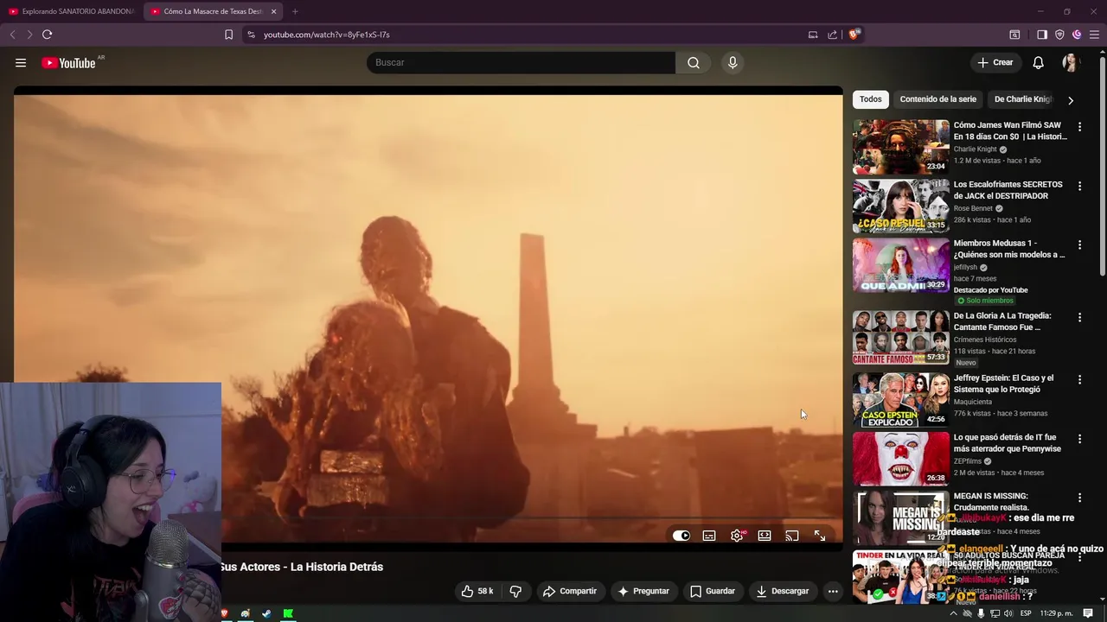Open the ESP language indicator

1026,613
